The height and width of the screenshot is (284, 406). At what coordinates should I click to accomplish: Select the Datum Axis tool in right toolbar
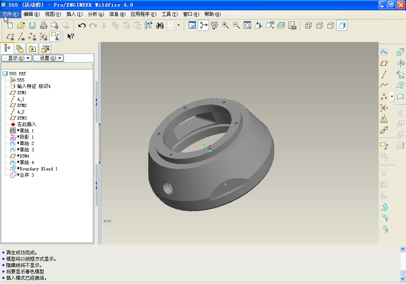(384, 74)
